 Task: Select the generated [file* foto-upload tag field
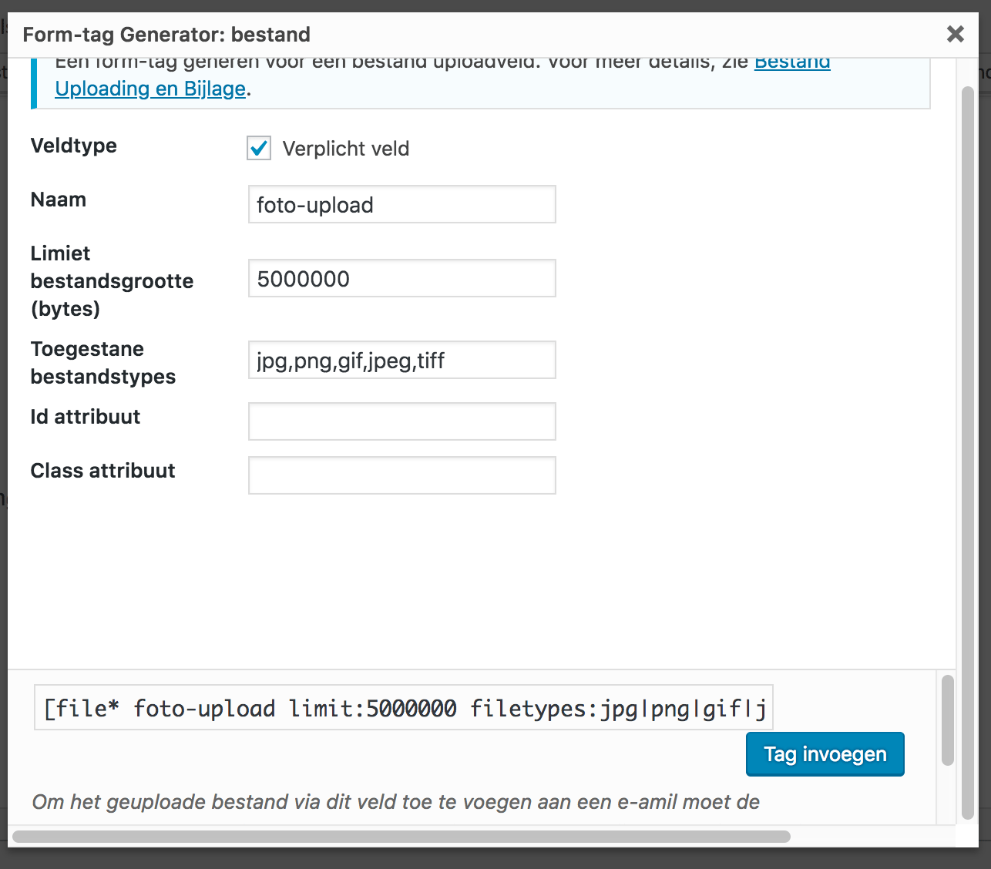coord(403,708)
